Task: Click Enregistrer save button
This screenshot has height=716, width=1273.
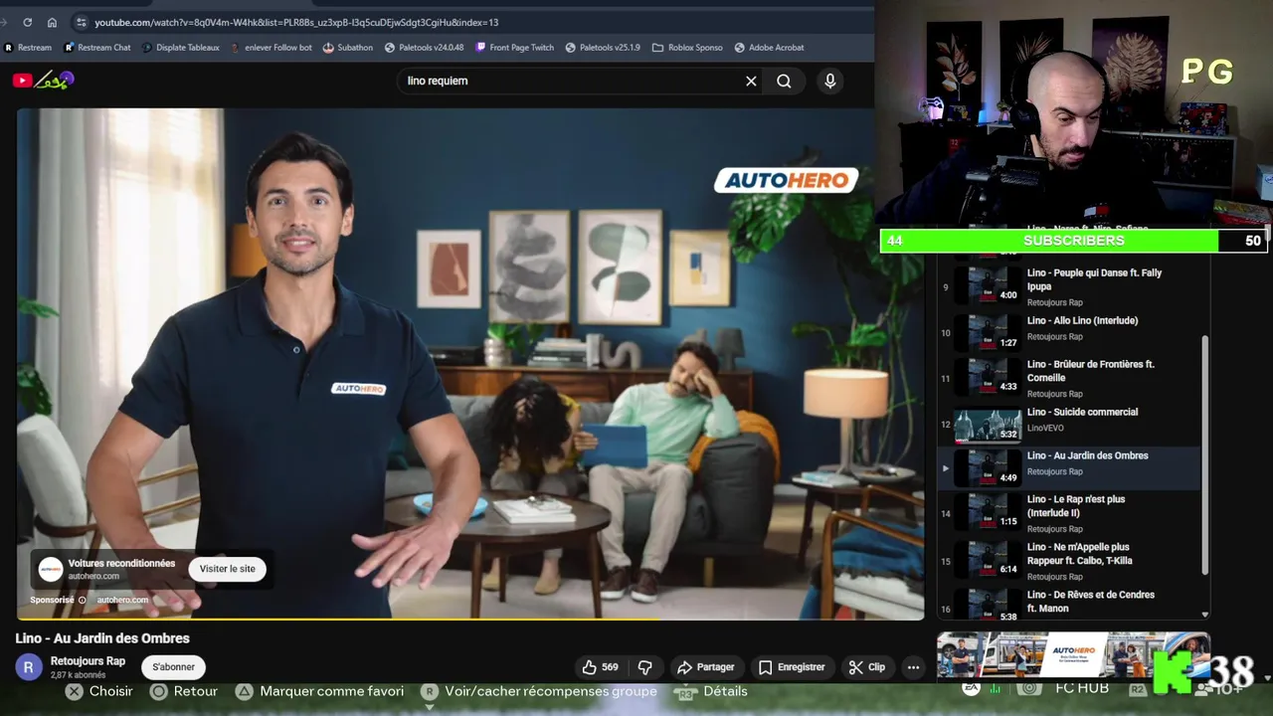Action: point(792,667)
